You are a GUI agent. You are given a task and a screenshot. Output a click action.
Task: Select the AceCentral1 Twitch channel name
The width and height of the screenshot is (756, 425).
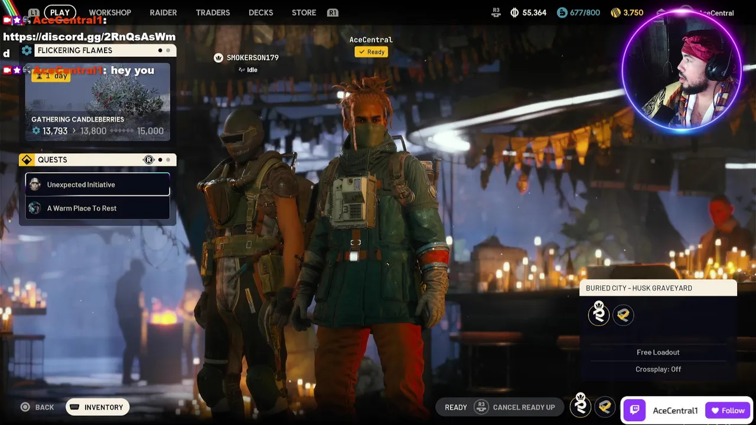point(675,411)
